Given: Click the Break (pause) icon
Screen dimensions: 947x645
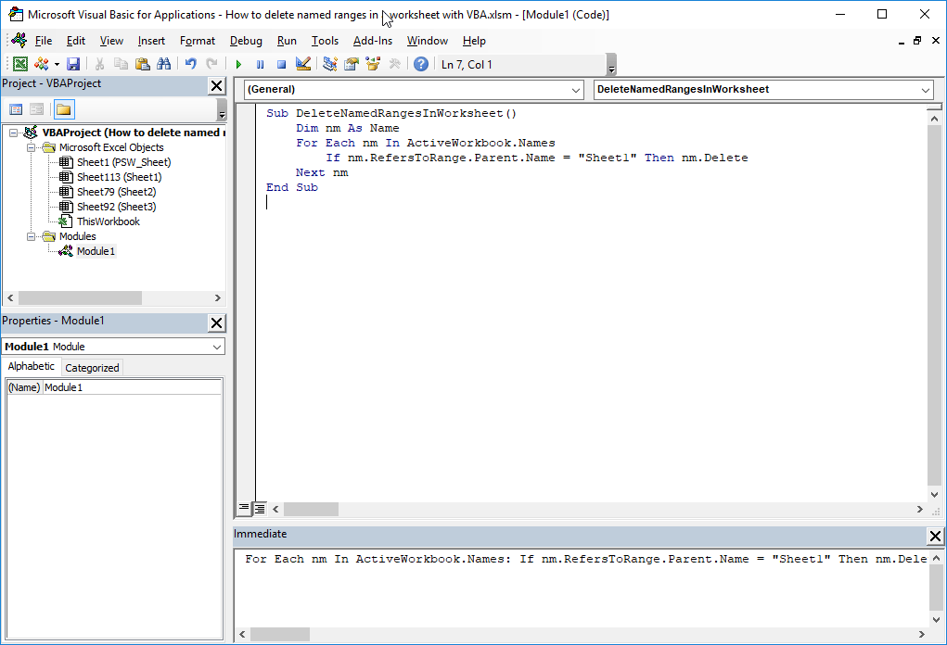Looking at the screenshot, I should click(x=260, y=63).
